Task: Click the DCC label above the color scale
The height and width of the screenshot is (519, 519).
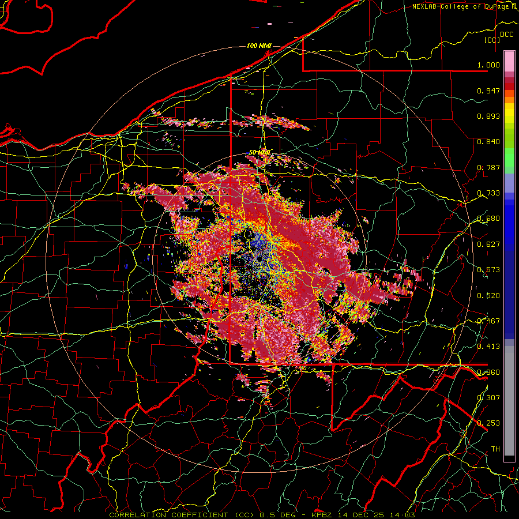Action: 506,35
